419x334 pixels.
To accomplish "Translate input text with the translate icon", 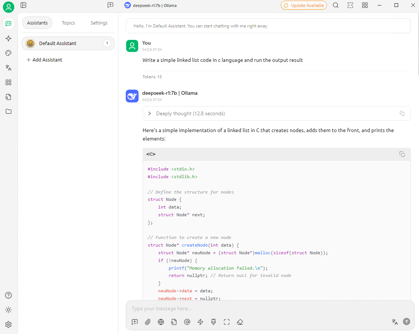I will (395, 322).
